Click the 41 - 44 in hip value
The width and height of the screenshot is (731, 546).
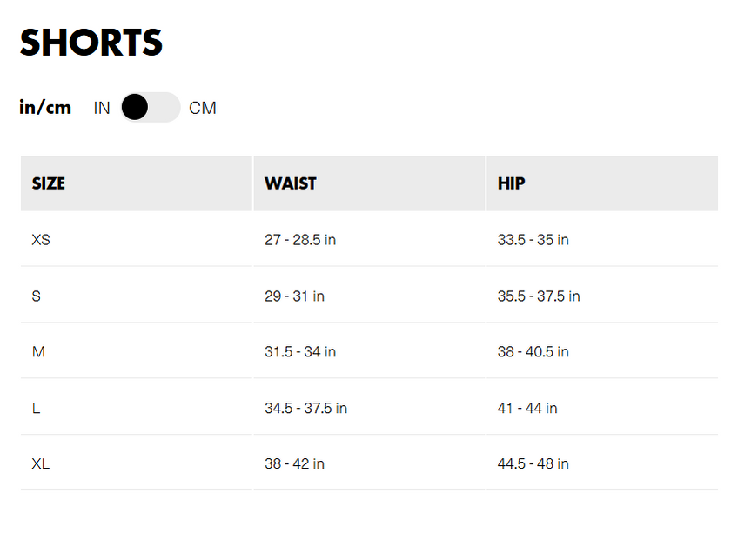(527, 409)
